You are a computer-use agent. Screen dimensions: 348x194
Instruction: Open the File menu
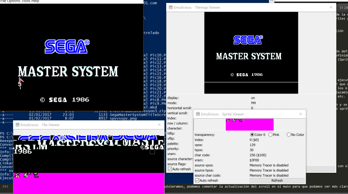pyautogui.click(x=3, y=1)
